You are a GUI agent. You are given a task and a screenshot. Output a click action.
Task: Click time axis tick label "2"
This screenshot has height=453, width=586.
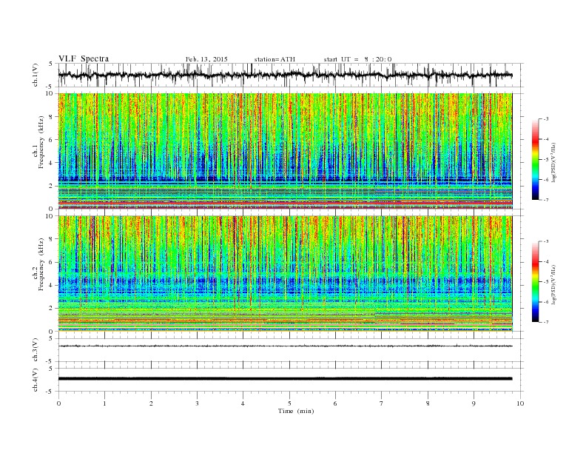(151, 403)
